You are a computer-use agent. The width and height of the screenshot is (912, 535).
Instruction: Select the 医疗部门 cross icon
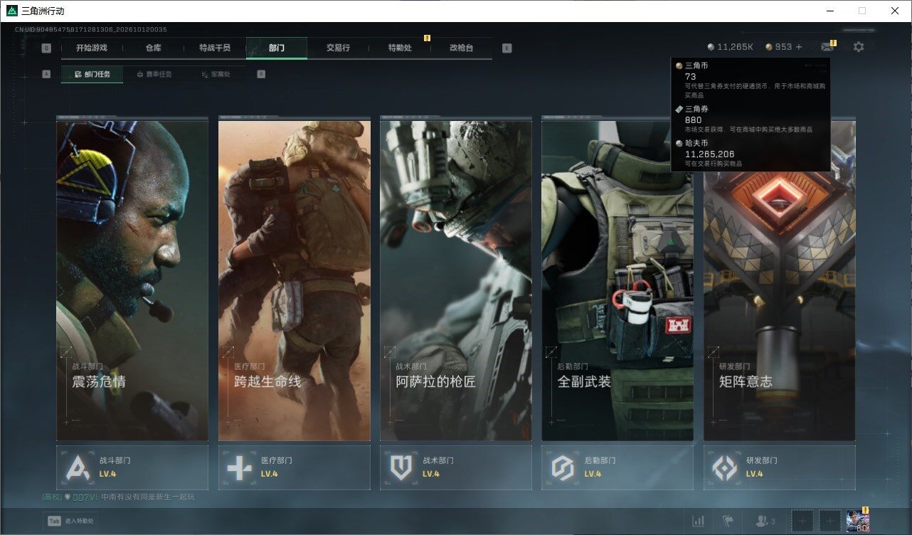pos(238,467)
